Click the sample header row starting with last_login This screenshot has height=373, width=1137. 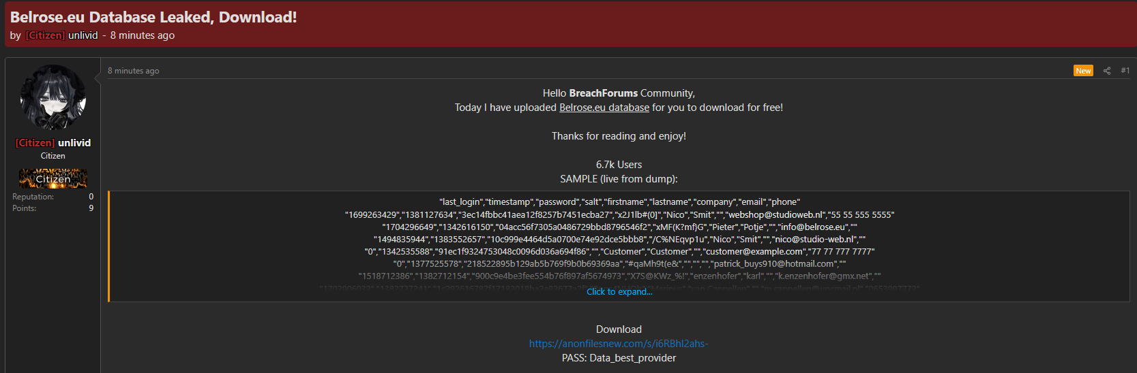(x=619, y=202)
